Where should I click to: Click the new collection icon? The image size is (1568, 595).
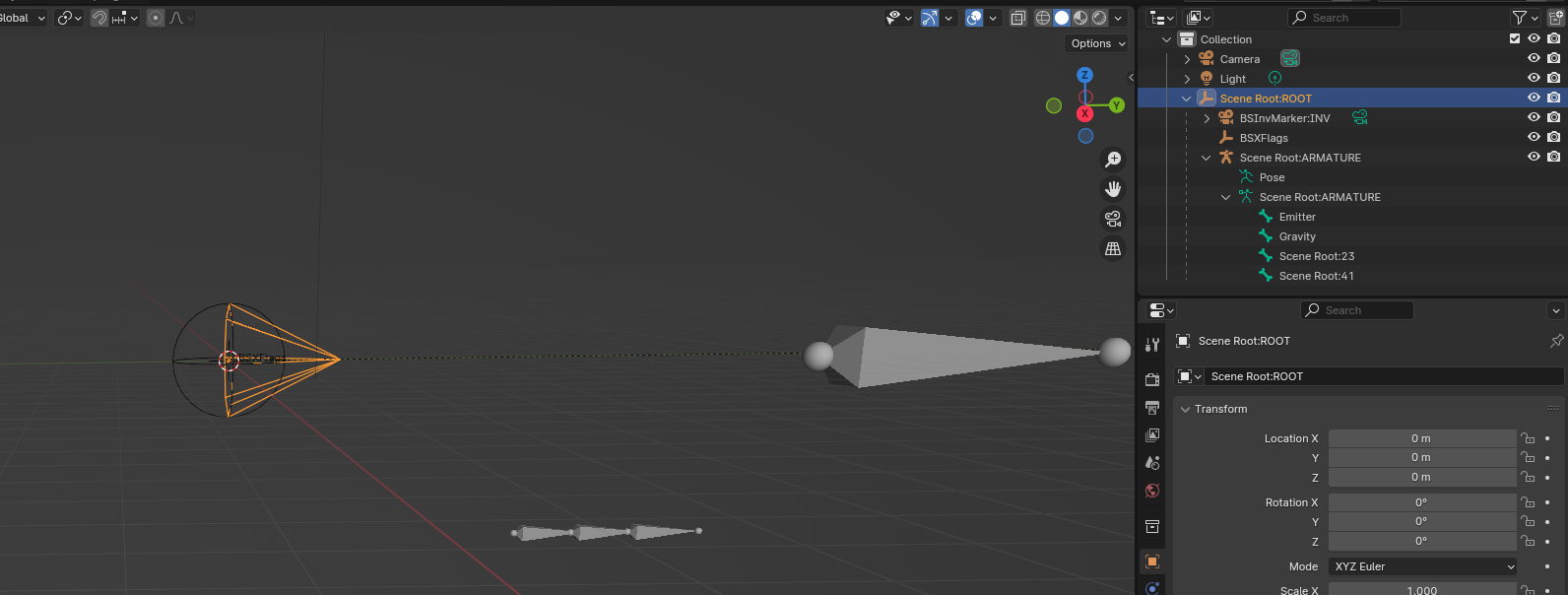pyautogui.click(x=1556, y=18)
